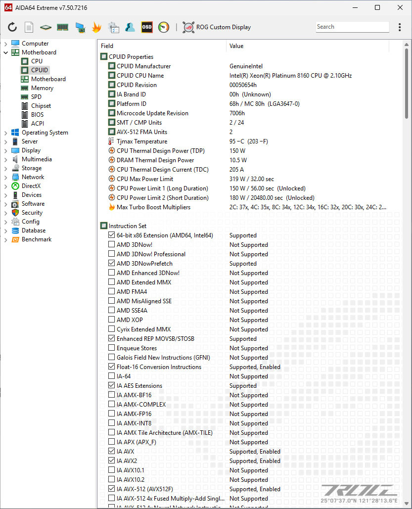
Task: Expand the Benchmark tree node
Action: pos(5,239)
